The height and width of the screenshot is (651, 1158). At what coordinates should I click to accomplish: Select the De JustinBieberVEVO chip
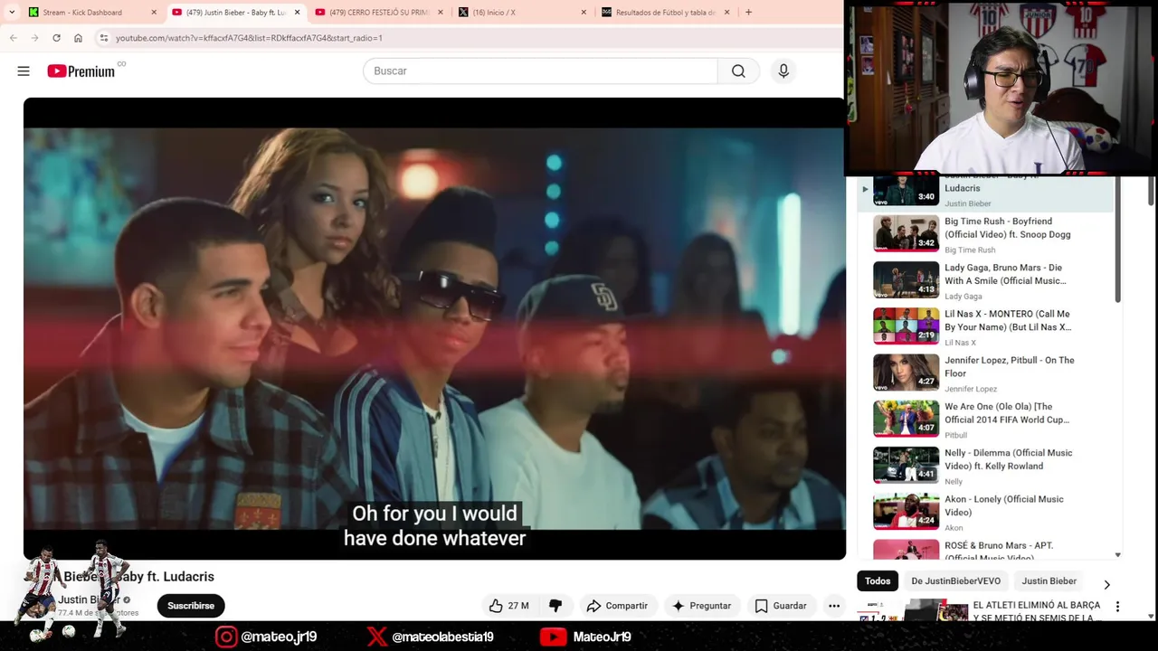pyautogui.click(x=955, y=581)
